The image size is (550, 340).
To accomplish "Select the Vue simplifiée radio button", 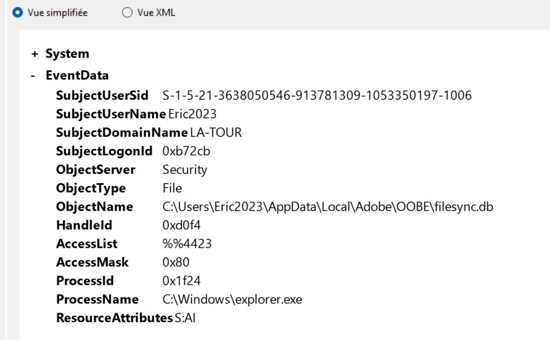I will tap(17, 12).
